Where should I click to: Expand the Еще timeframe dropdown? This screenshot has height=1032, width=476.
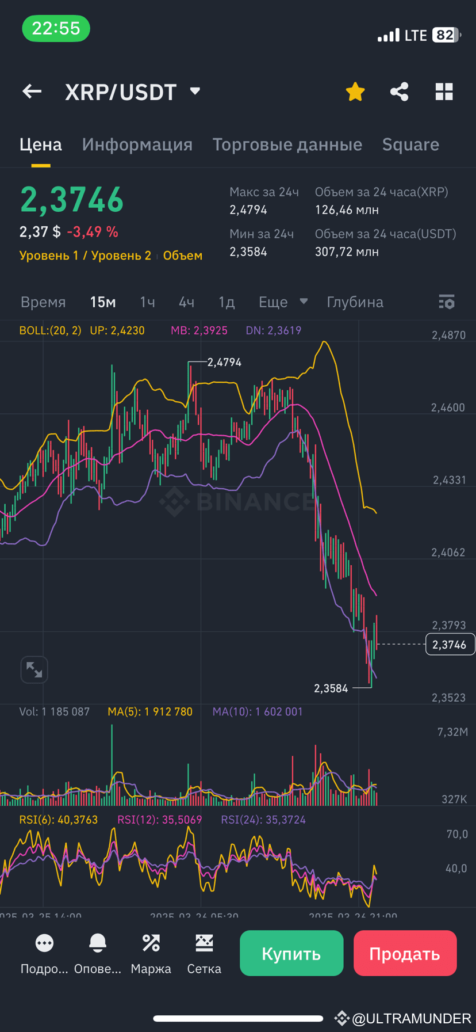click(x=283, y=302)
